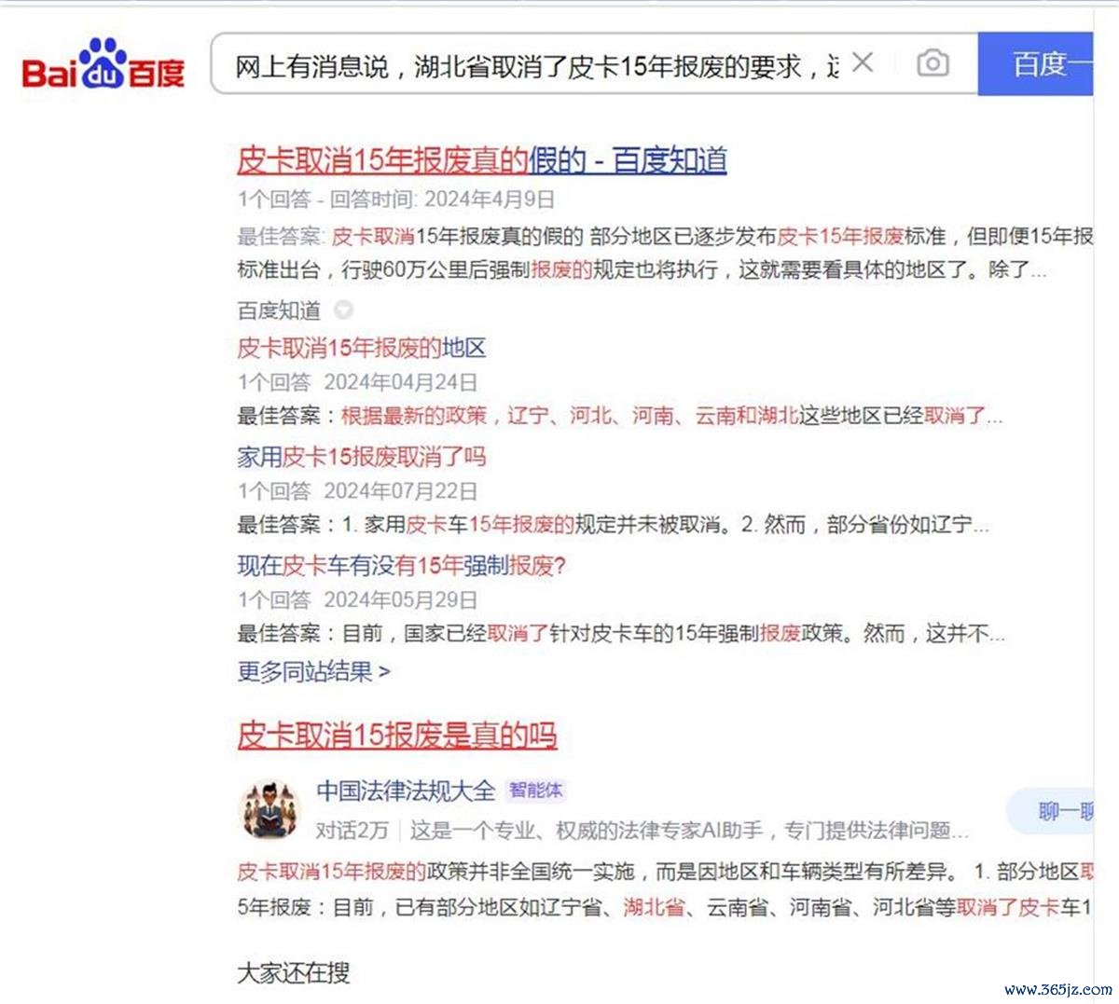Viewport: 1119px width, 1004px height.
Task: Click AI answer snippet about 皮卡取消15年报废政策
Action: click(x=665, y=889)
